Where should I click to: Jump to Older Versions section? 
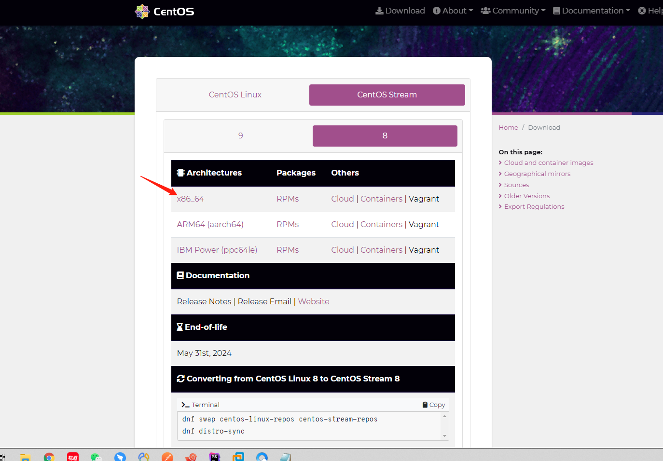click(527, 196)
